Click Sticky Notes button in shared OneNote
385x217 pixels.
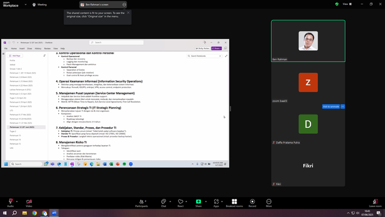203,48
